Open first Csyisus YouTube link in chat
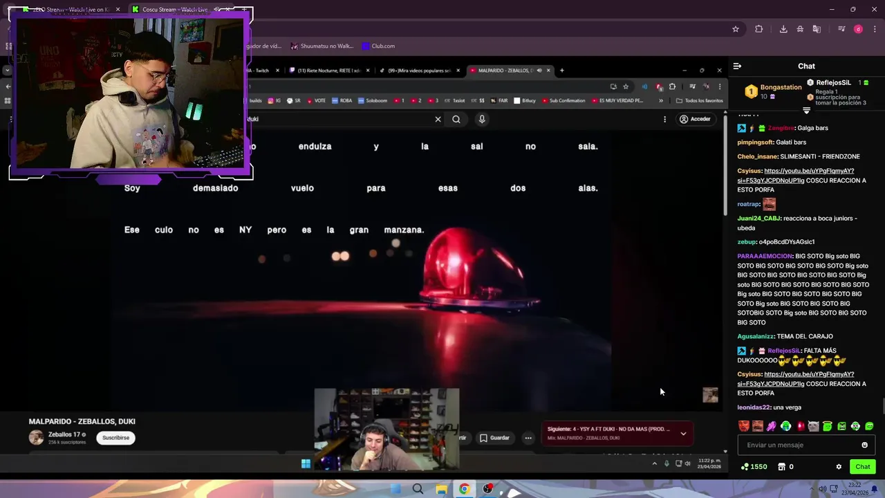 tap(795, 176)
